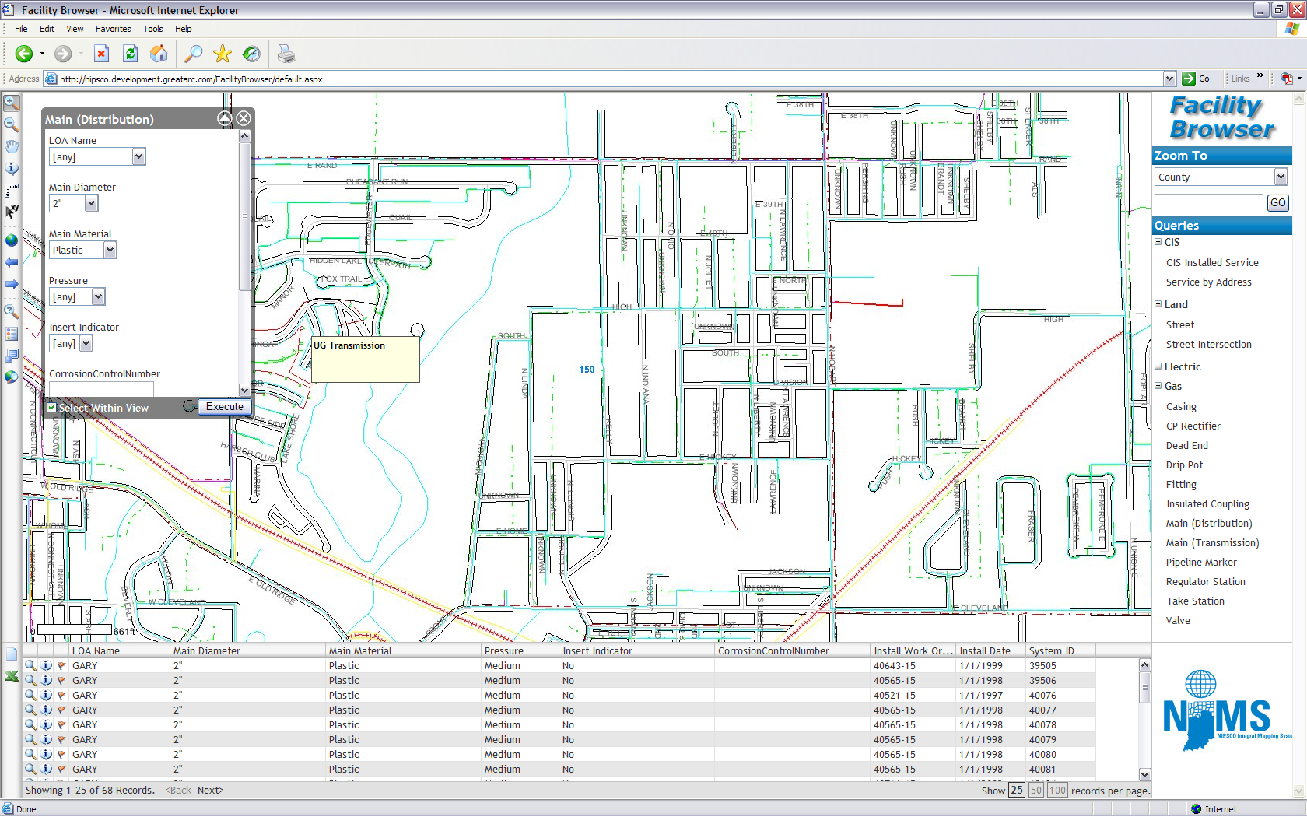Click the Zoom To text input field
Viewport: 1307px width, 817px height.
point(1207,203)
